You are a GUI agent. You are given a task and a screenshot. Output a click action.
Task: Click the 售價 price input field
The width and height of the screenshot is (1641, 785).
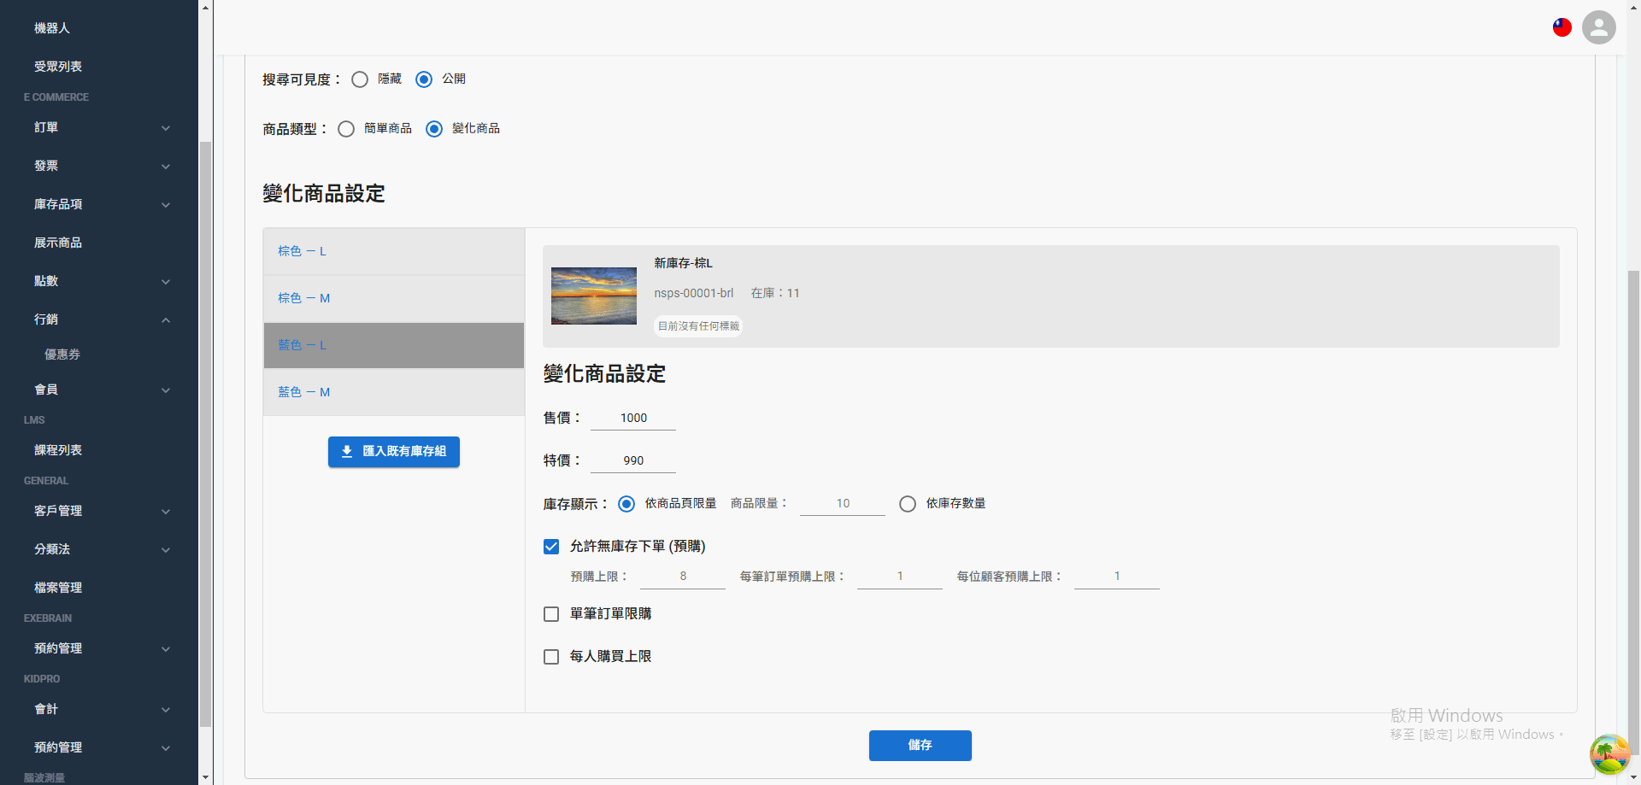click(633, 419)
